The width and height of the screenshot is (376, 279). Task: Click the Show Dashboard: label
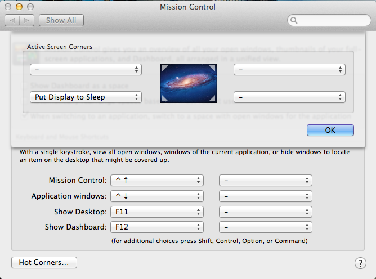coord(76,227)
